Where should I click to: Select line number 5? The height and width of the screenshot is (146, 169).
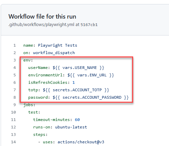pos(15,75)
